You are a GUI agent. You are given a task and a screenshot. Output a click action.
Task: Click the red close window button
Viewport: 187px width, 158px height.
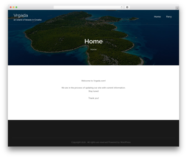(x=11, y=7)
